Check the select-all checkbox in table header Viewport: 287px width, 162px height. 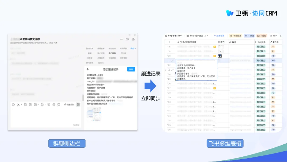168,42
